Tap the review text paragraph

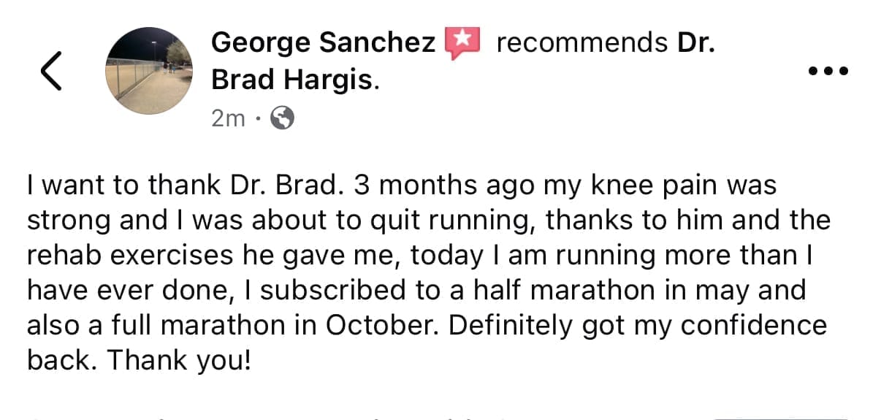pos(427,273)
